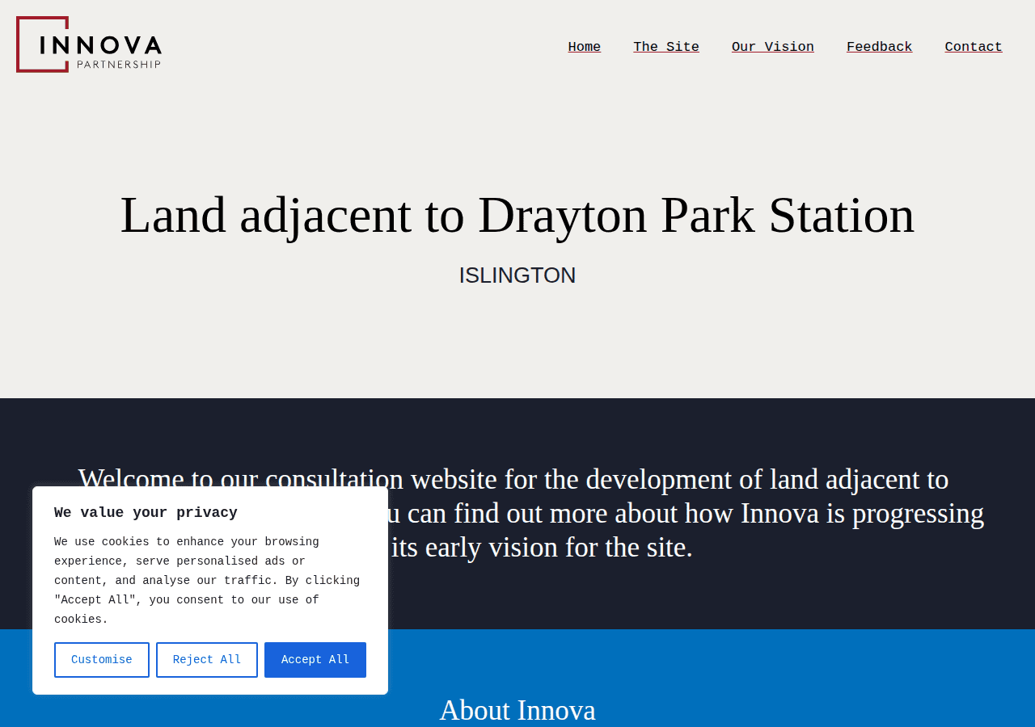Navigate to the Feedback page
This screenshot has width=1035, height=727.
point(880,47)
